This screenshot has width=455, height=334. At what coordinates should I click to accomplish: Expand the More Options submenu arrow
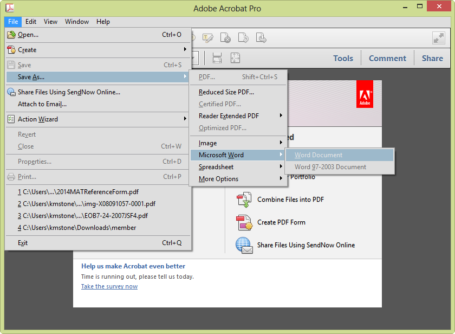tap(281, 178)
